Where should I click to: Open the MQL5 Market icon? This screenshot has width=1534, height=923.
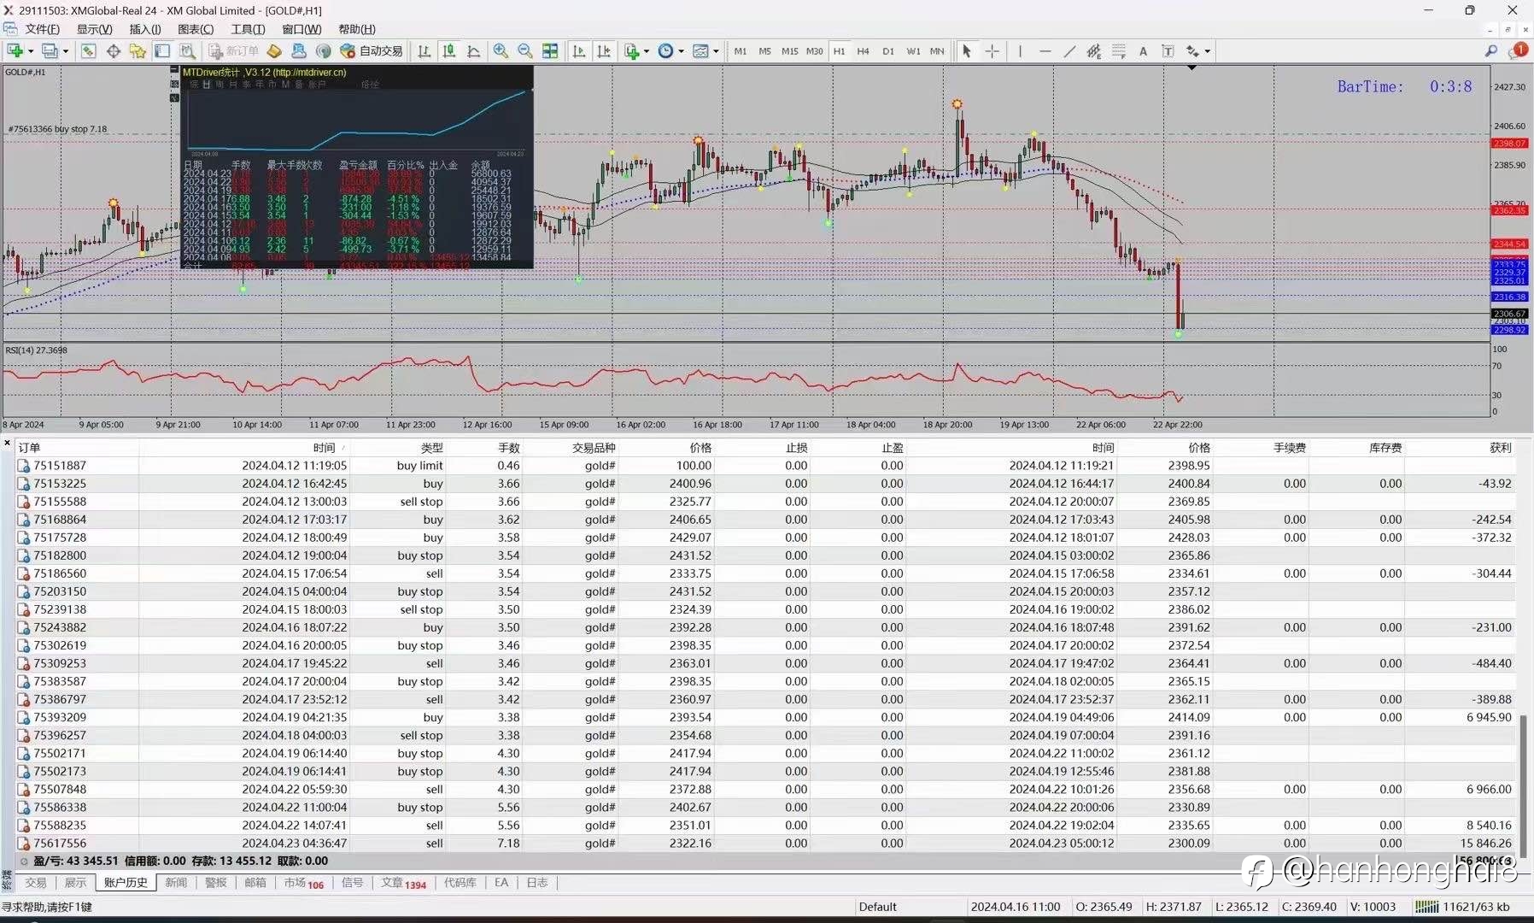pos(299,51)
